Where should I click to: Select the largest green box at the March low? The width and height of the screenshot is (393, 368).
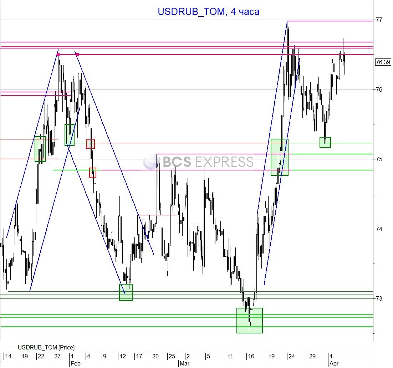250,320
